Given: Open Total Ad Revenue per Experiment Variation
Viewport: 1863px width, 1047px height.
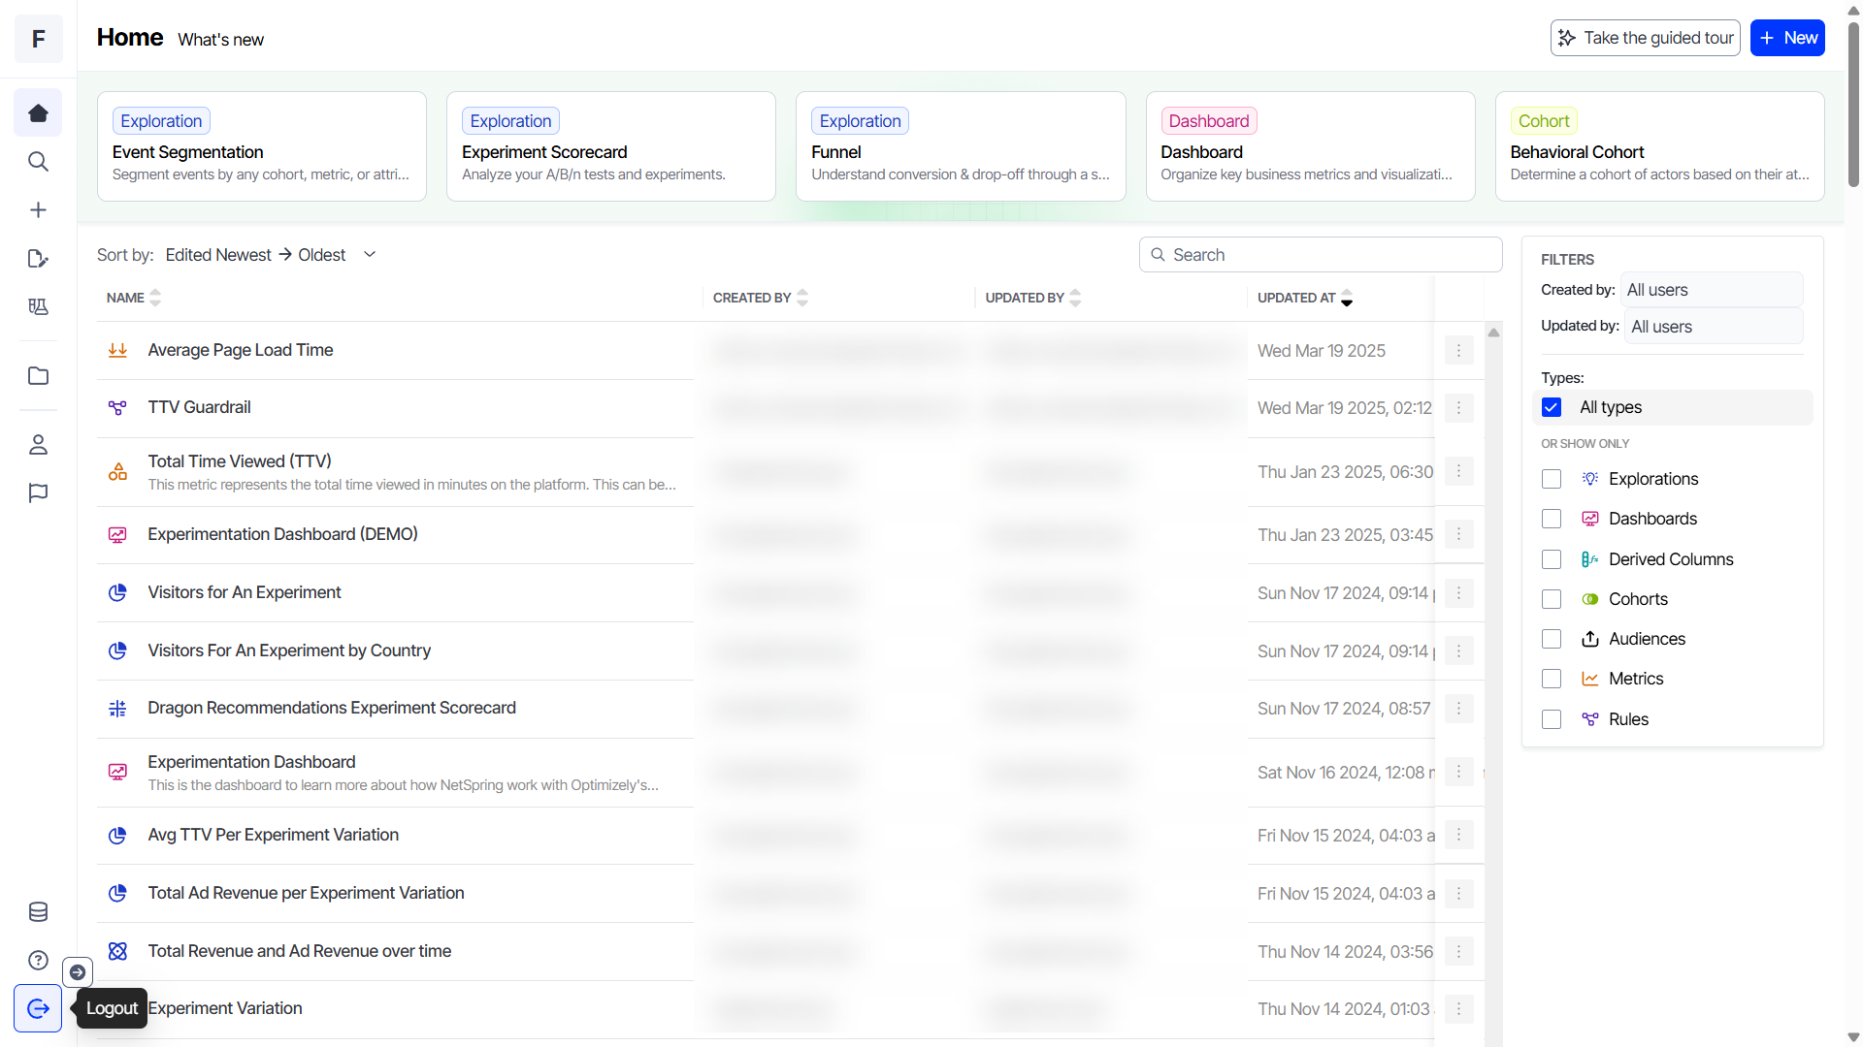Looking at the screenshot, I should [306, 893].
